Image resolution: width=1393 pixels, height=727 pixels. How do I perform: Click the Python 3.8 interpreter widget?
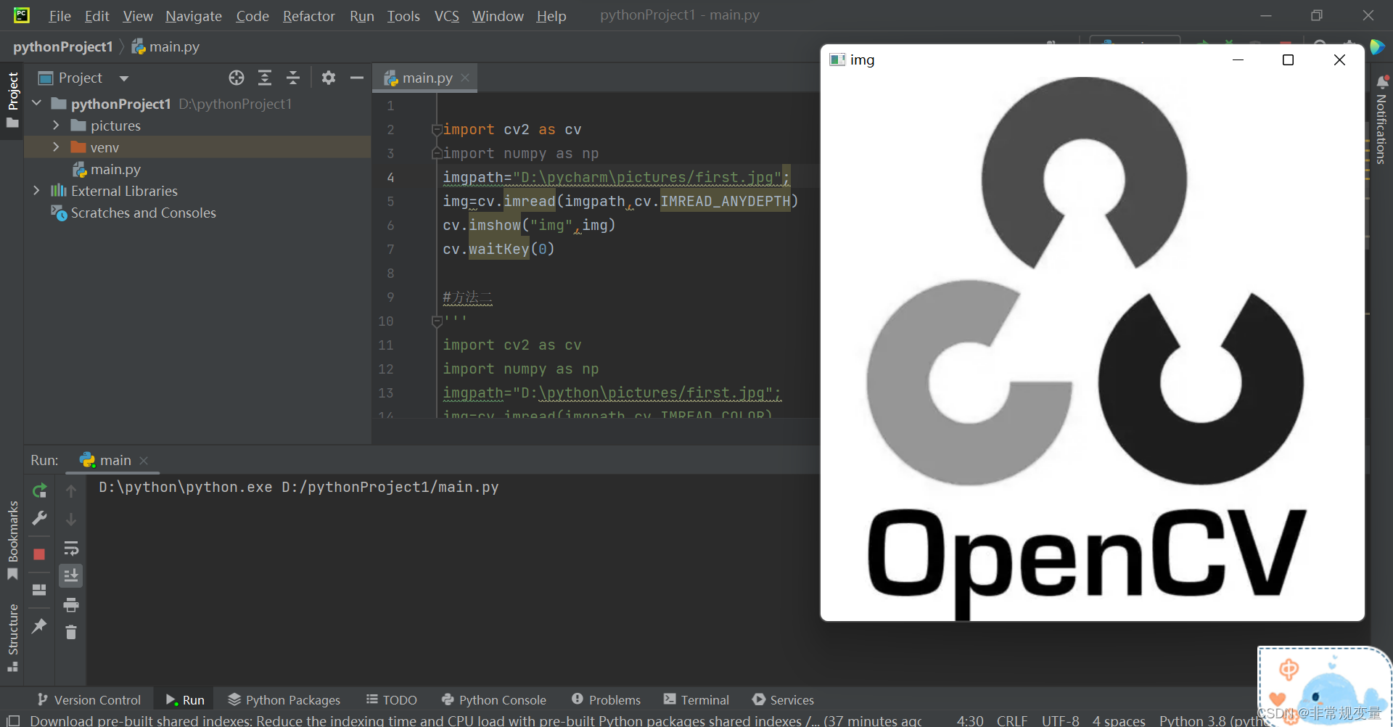click(1209, 720)
